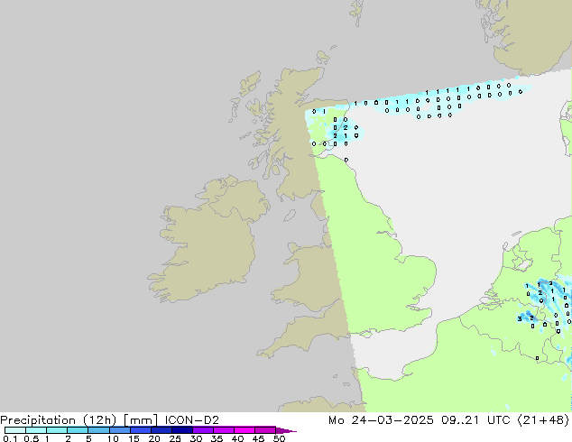Click the legend value '0.1'

(10, 438)
